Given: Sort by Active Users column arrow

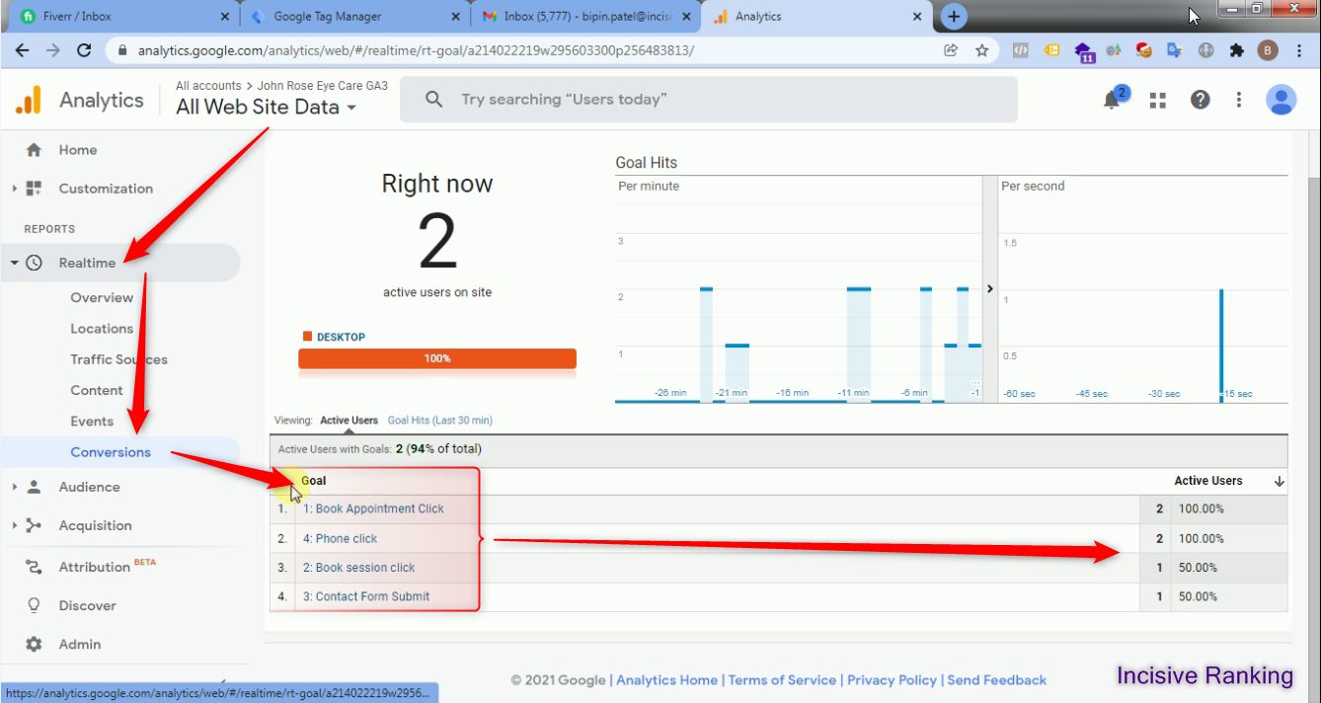Looking at the screenshot, I should [1280, 481].
